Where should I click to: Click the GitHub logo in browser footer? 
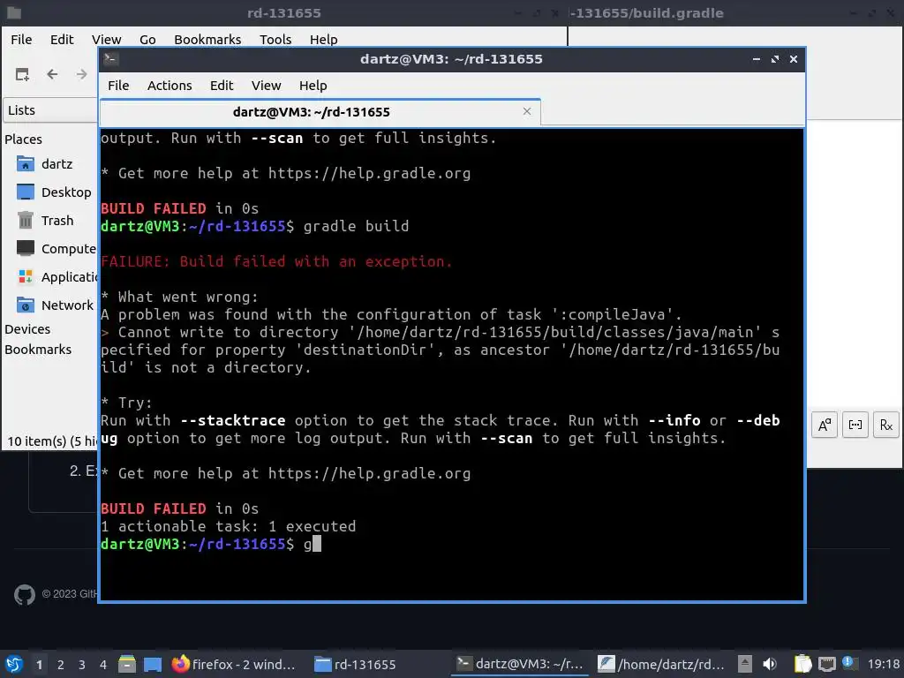24,594
